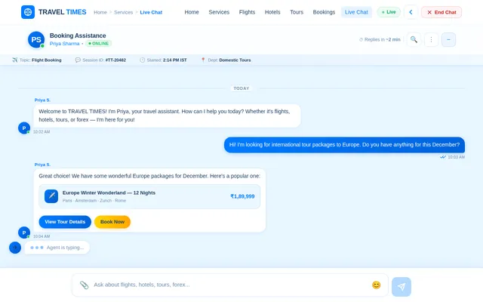Open the Tours menu item
The height and width of the screenshot is (302, 483).
(x=297, y=12)
